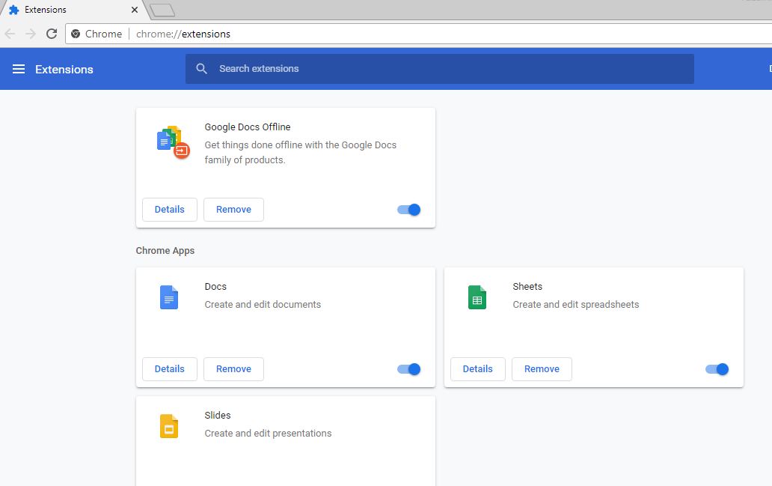Screen dimensions: 772x486
Task: Remove the Sheets app
Action: point(542,369)
